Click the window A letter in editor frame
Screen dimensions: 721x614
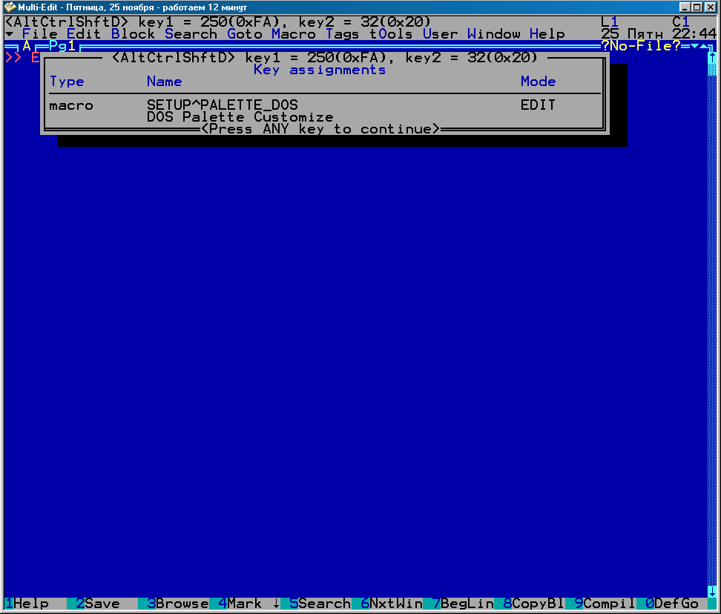click(27, 46)
